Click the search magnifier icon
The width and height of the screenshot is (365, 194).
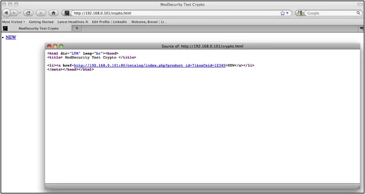click(358, 13)
